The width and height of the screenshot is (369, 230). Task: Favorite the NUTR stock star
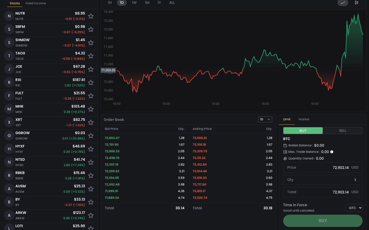tap(91, 16)
